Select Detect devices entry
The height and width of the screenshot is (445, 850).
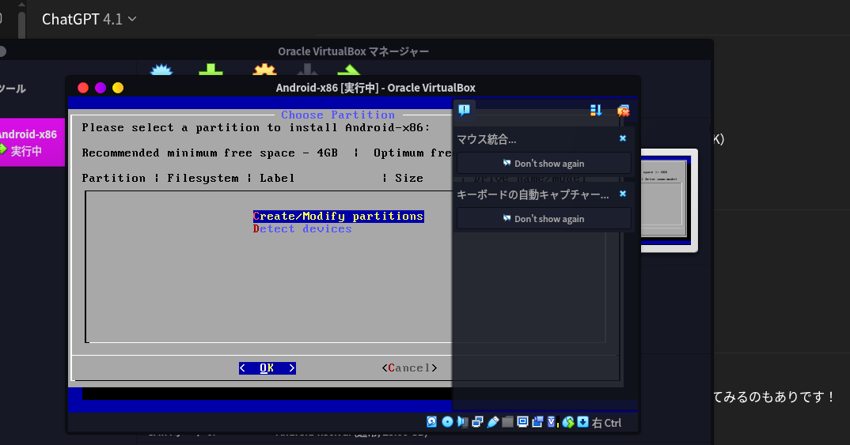(302, 228)
